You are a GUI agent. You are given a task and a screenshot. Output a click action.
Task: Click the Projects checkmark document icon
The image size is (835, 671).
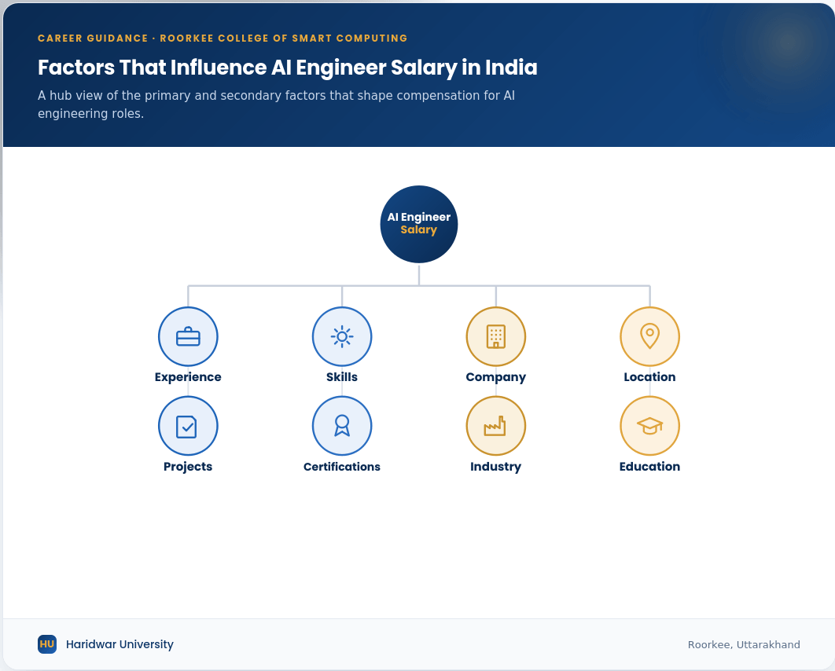188,426
